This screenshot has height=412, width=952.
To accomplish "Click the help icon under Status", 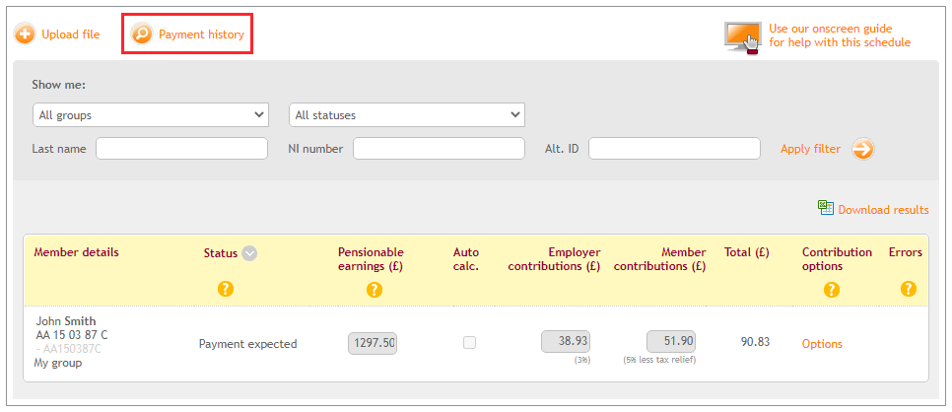I will point(225,289).
